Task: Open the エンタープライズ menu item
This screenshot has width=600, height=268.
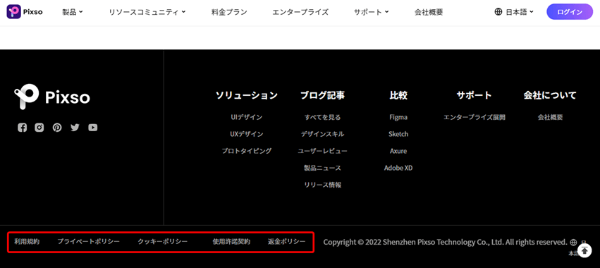Action: point(300,12)
